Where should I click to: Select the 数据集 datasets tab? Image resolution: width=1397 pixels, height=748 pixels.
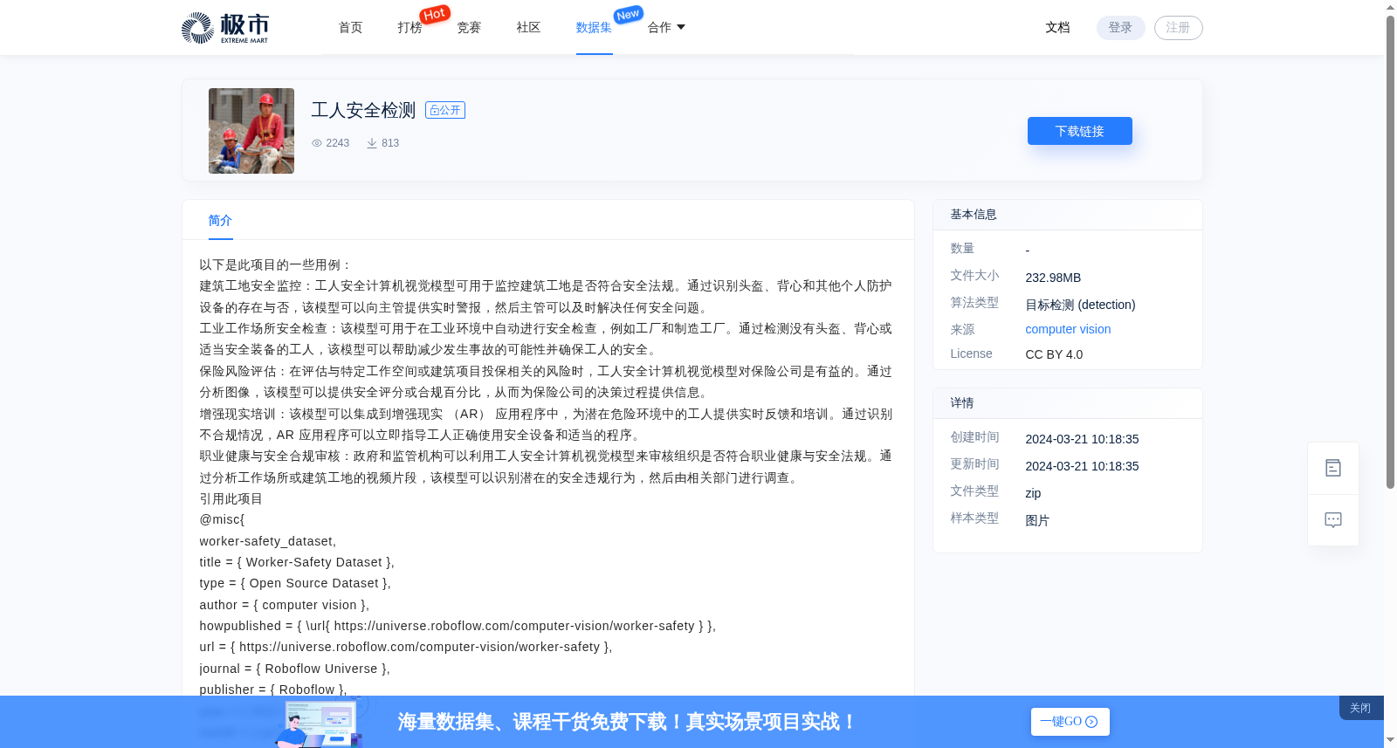coord(594,28)
